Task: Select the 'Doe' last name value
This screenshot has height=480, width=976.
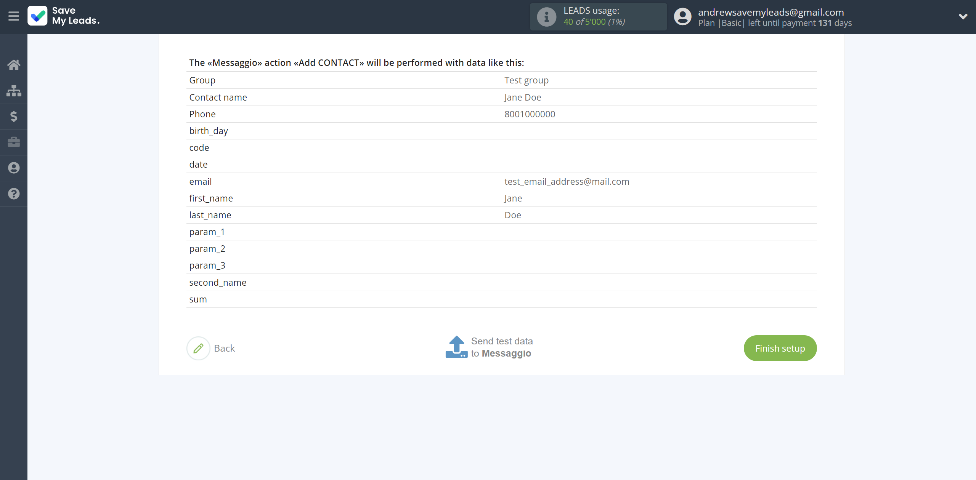Action: (513, 215)
